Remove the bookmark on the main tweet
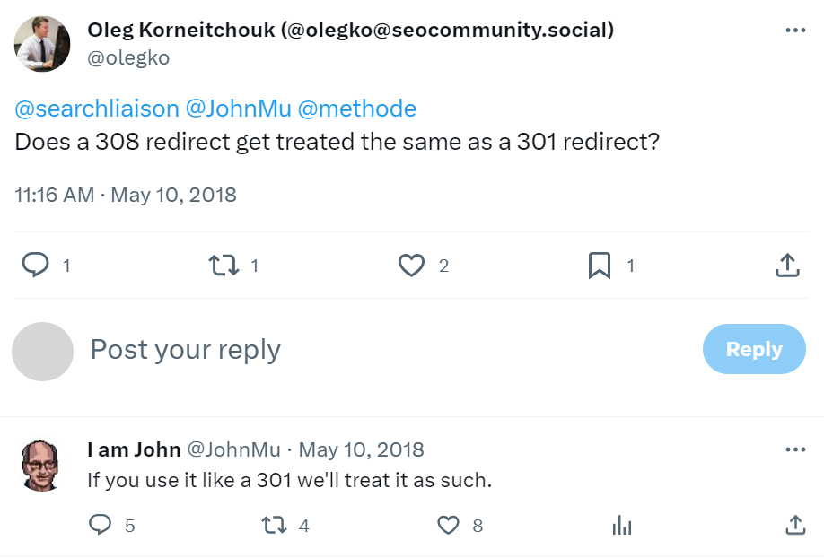Screen dimensions: 824x558 601,265
